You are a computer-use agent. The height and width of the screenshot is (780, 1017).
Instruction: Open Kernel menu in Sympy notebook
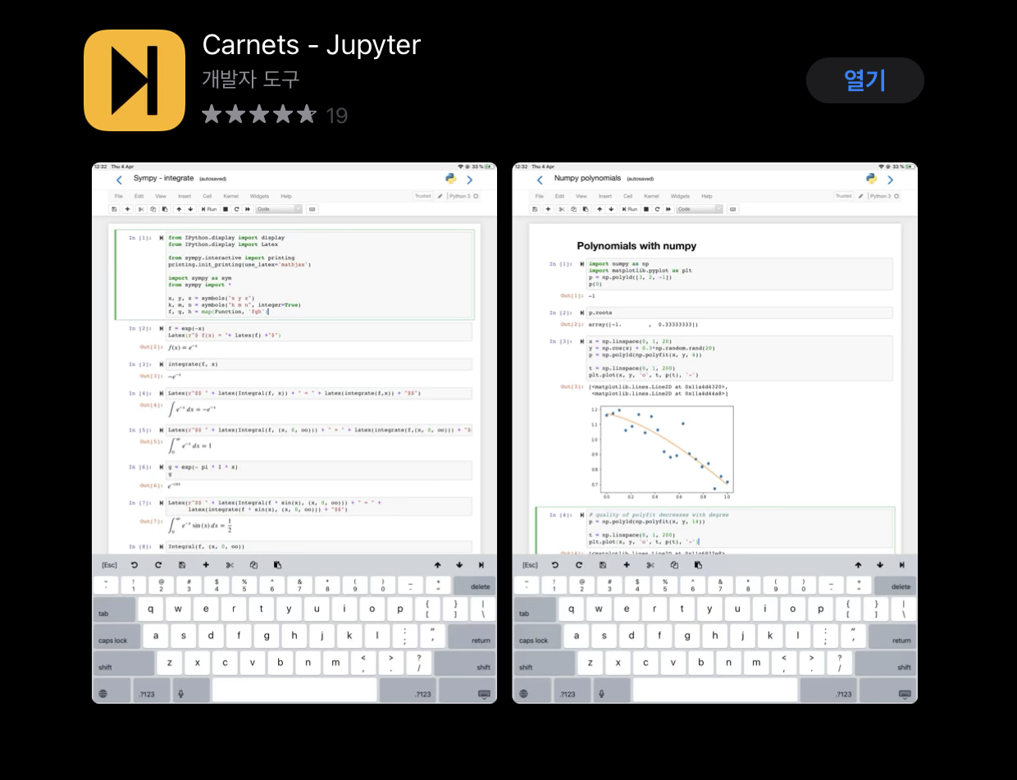pyautogui.click(x=230, y=196)
